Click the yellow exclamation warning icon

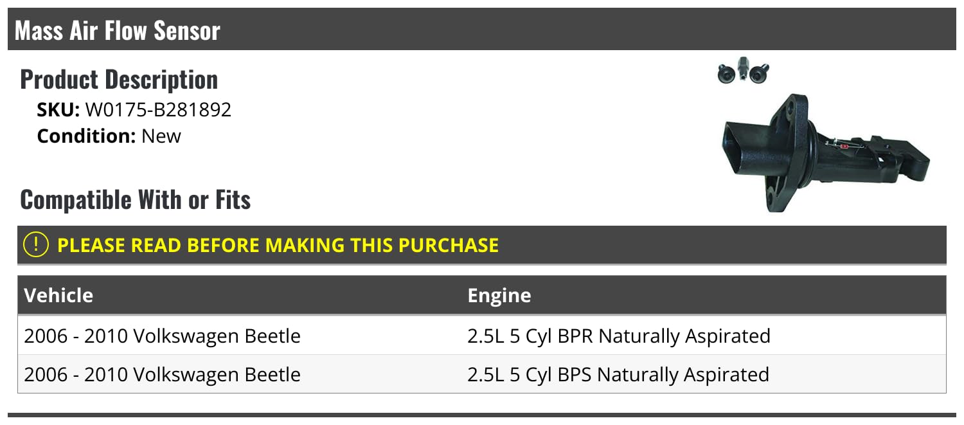(x=36, y=245)
